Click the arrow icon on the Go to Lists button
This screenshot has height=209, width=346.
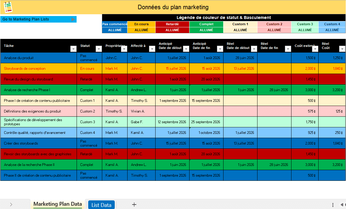[73, 19]
